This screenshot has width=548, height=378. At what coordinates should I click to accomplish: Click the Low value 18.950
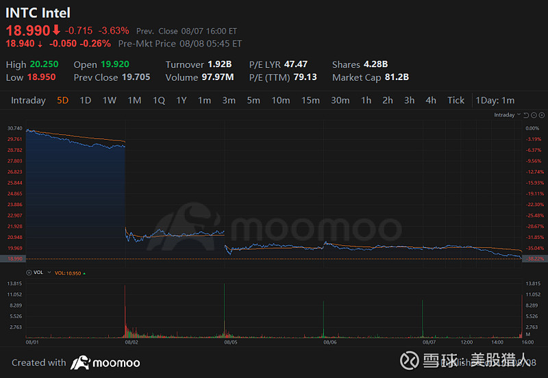click(41, 77)
